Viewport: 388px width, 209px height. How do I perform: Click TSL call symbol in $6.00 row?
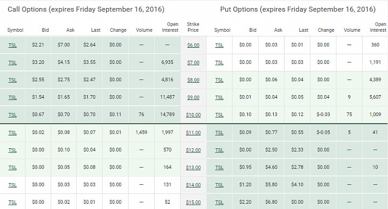coord(12,45)
